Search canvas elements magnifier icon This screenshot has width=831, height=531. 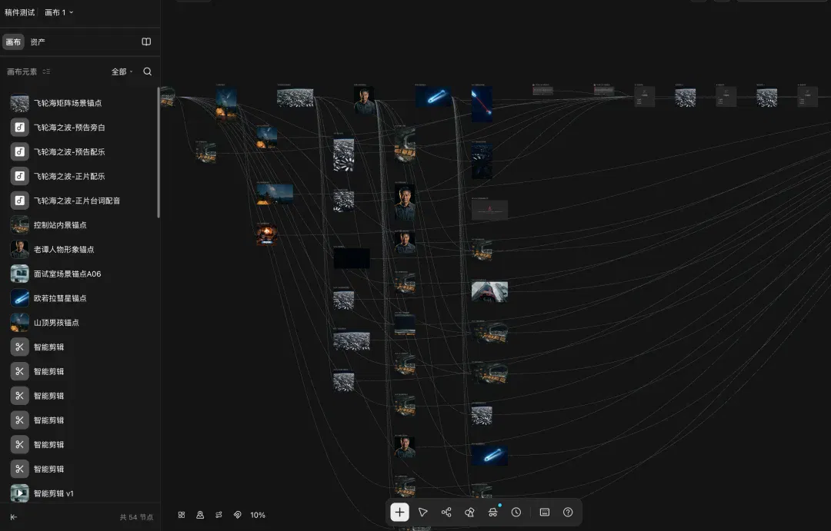147,71
